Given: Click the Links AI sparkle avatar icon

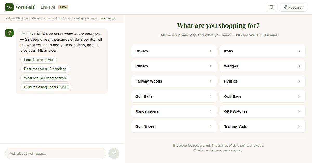Looking at the screenshot, I should (x=9, y=32).
